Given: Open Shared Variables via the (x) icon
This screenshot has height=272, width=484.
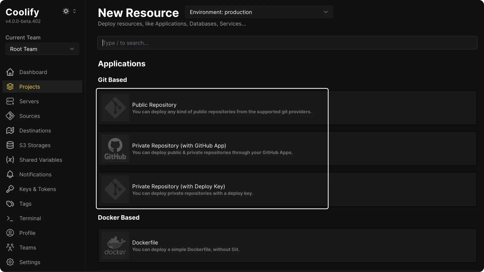Looking at the screenshot, I should [x=10, y=160].
